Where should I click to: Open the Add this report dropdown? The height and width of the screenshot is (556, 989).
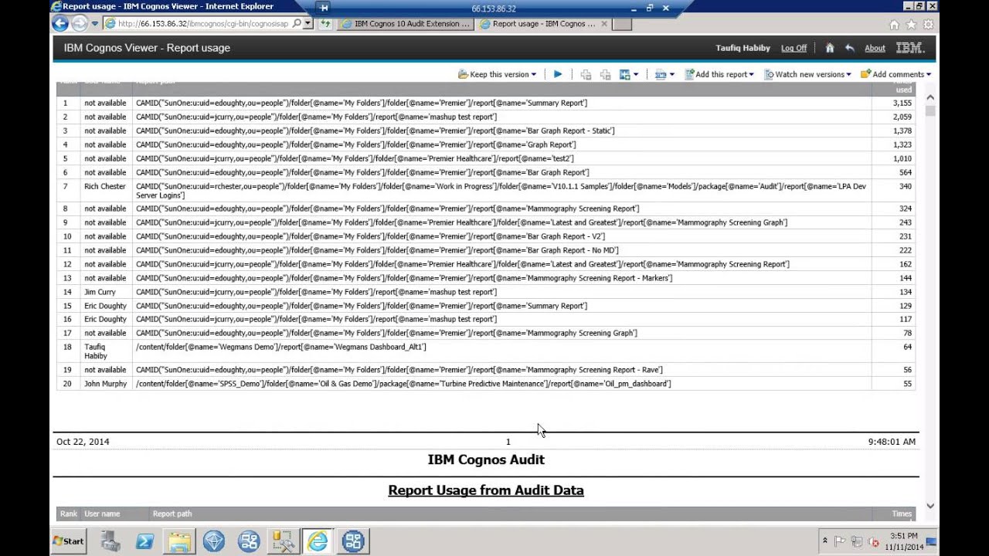(x=751, y=75)
